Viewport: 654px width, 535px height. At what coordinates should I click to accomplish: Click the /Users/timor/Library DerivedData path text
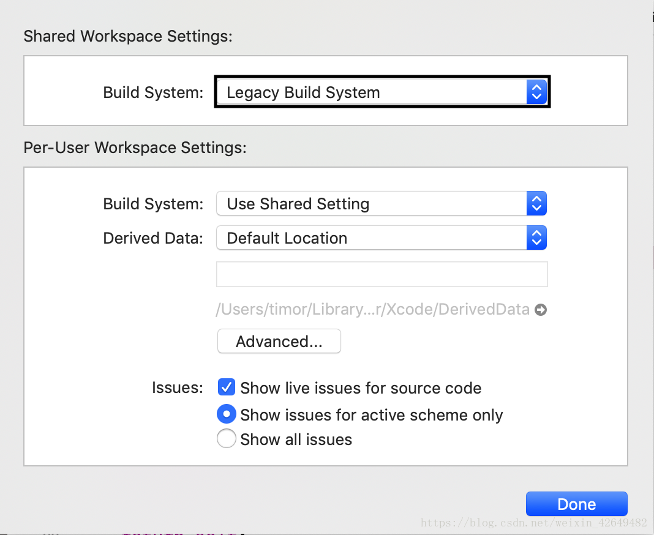372,309
